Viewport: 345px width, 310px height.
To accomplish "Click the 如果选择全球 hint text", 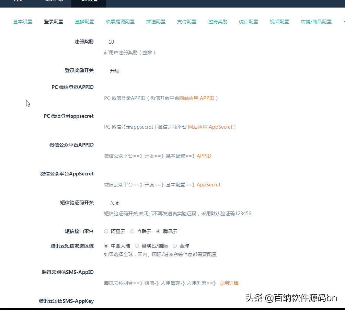I will pyautogui.click(x=160, y=254).
